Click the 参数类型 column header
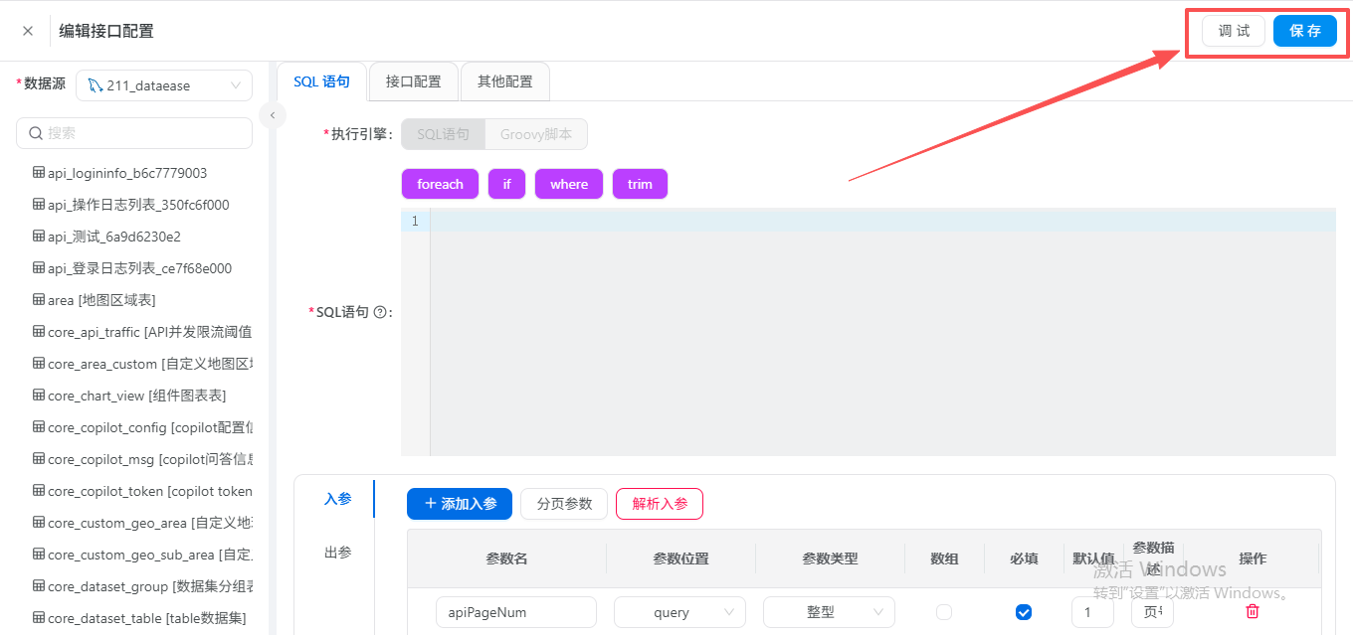Image resolution: width=1353 pixels, height=637 pixels. (x=830, y=558)
